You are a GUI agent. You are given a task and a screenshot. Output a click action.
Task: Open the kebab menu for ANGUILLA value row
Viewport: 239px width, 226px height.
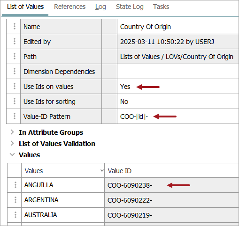15,185
